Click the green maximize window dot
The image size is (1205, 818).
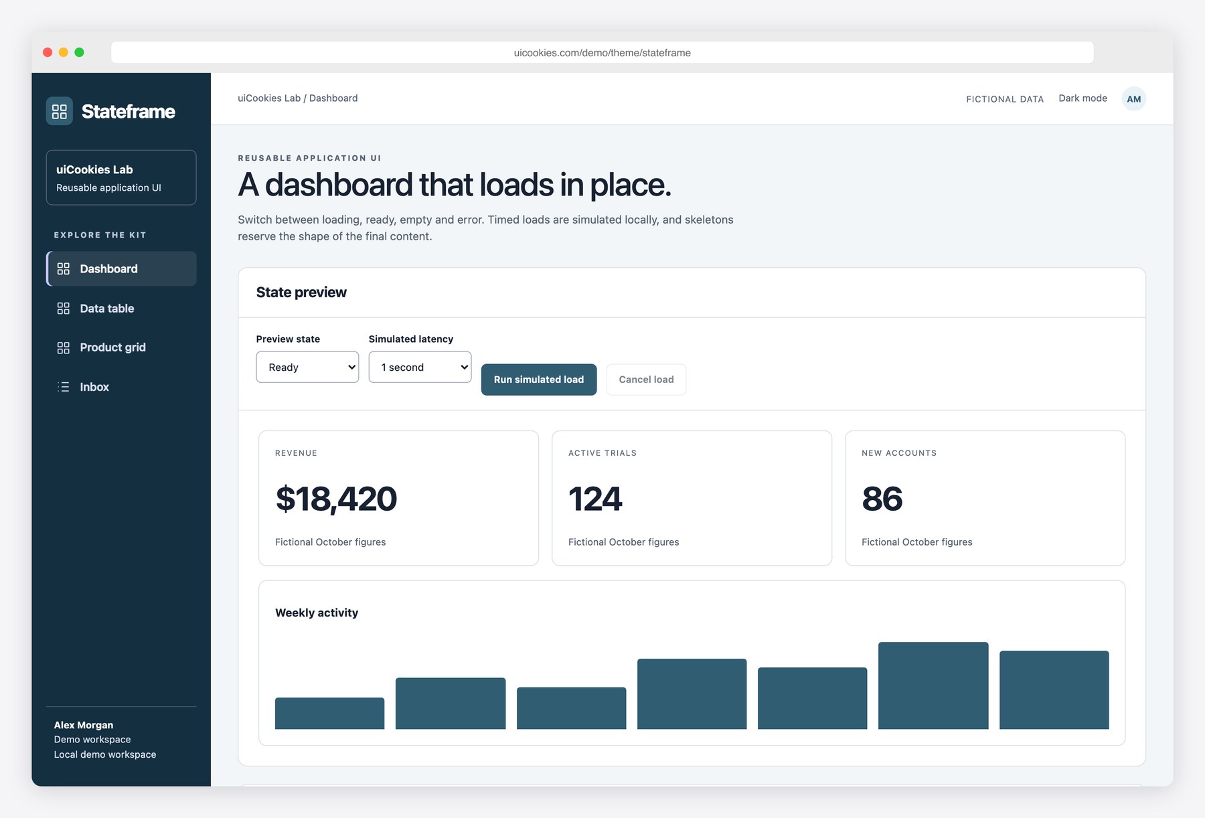click(79, 52)
